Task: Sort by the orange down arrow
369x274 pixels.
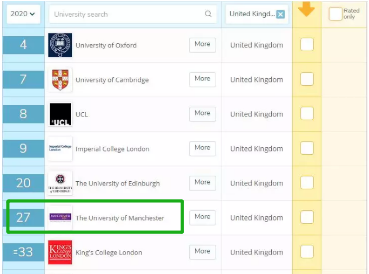Action: coord(306,9)
